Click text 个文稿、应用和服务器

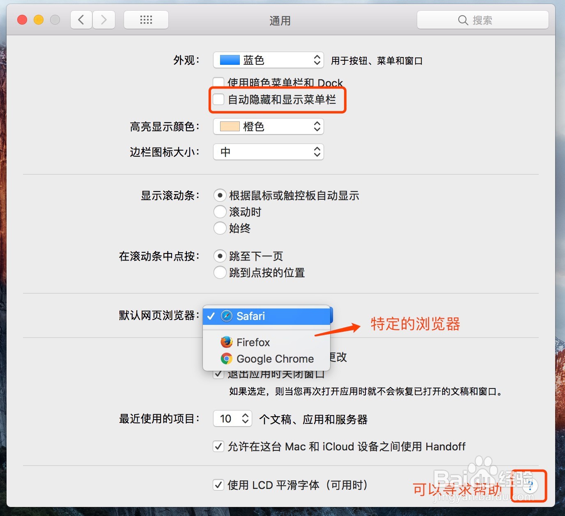[313, 419]
